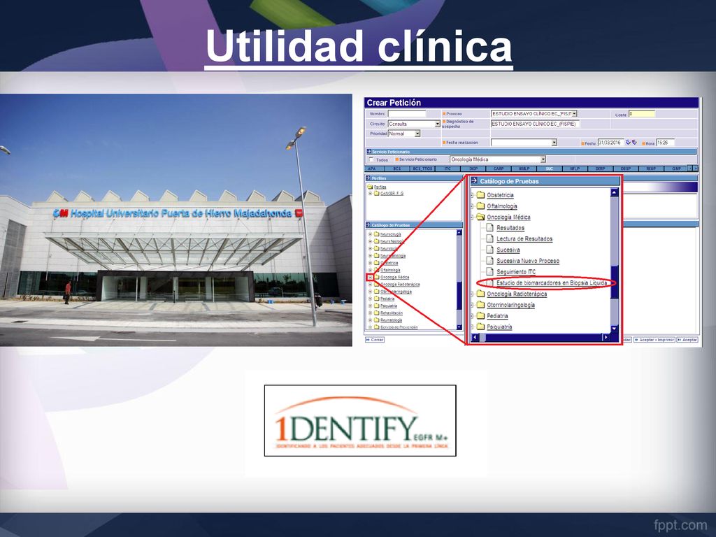716x537 pixels.
Task: Click the Aceptar button
Action: click(x=687, y=340)
